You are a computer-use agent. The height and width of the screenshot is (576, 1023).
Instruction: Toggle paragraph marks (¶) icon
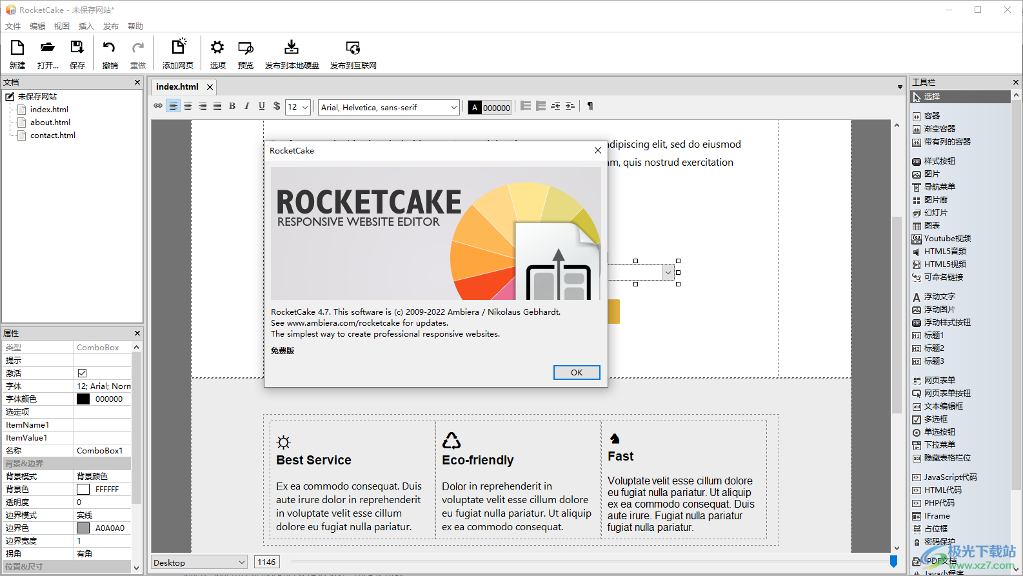pyautogui.click(x=590, y=106)
